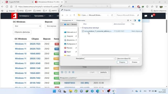This screenshot has width=168, height=94.
Task: Open build 26220.7523 Dev row link
Action: (x=35, y=44)
